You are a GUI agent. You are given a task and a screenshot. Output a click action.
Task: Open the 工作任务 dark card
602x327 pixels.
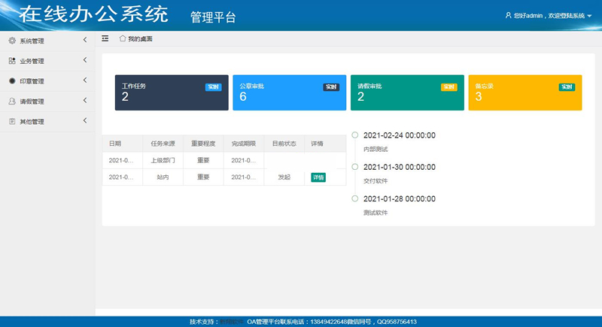pyautogui.click(x=172, y=92)
